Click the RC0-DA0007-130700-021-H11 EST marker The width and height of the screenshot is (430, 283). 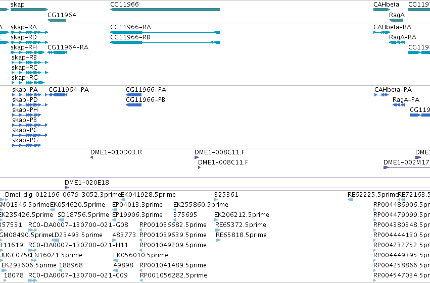[33, 250]
